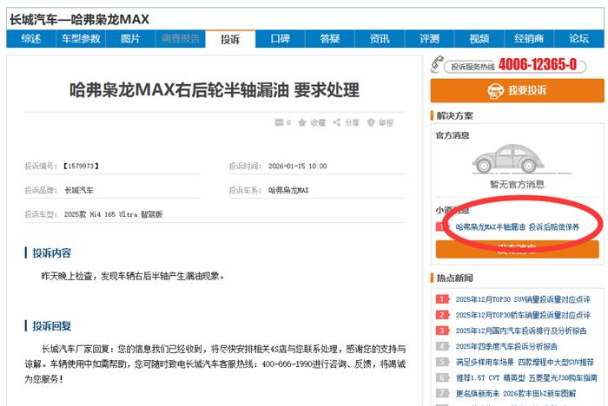Click the hotline telephone icon
The height and width of the screenshot is (406, 608).
437,66
